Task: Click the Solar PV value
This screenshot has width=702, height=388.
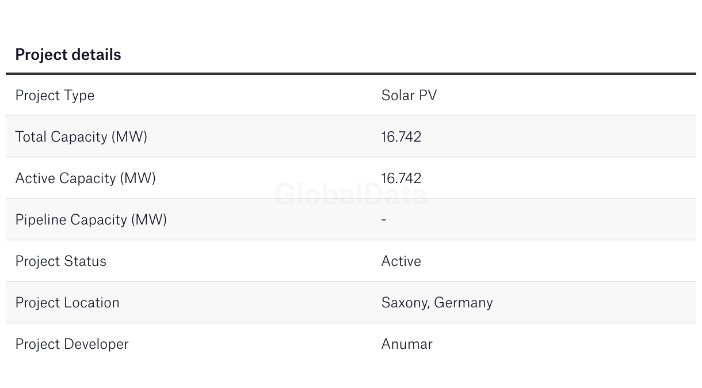Action: point(409,95)
